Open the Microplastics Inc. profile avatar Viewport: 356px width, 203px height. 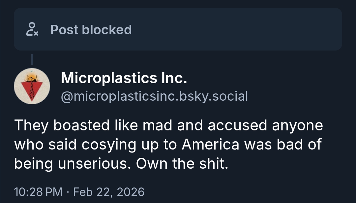click(x=32, y=87)
